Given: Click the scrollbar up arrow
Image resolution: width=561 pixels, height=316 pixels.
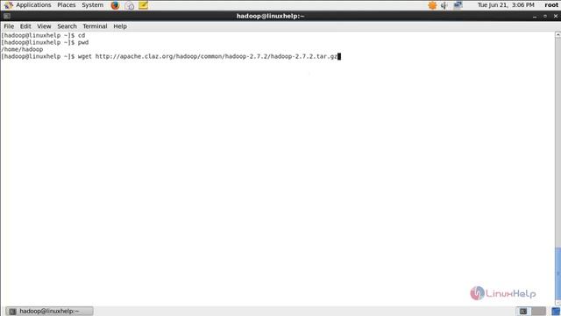Looking at the screenshot, I should click(557, 35).
